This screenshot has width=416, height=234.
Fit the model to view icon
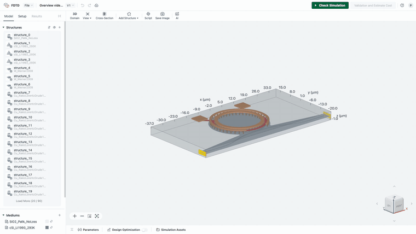(97, 216)
